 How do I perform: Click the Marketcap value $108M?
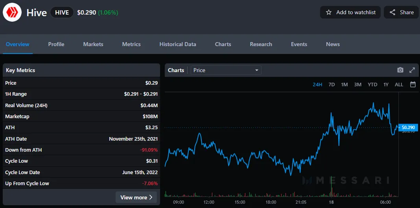[150, 117]
